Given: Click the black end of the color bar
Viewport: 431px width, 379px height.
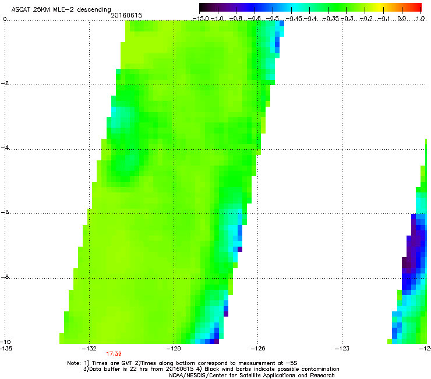Looking at the screenshot, I should coord(203,7).
